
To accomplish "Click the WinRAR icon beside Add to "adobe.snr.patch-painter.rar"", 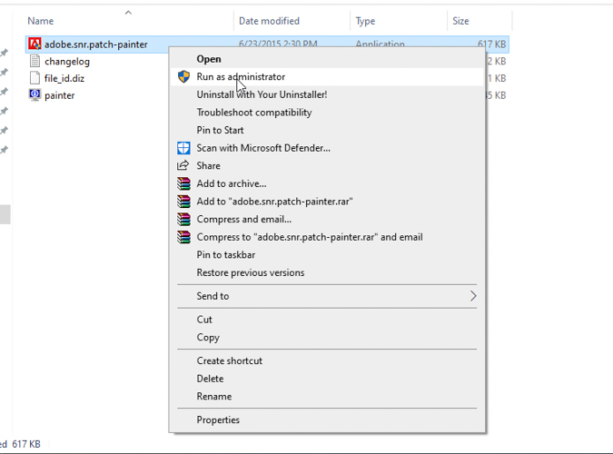I will (x=183, y=202).
